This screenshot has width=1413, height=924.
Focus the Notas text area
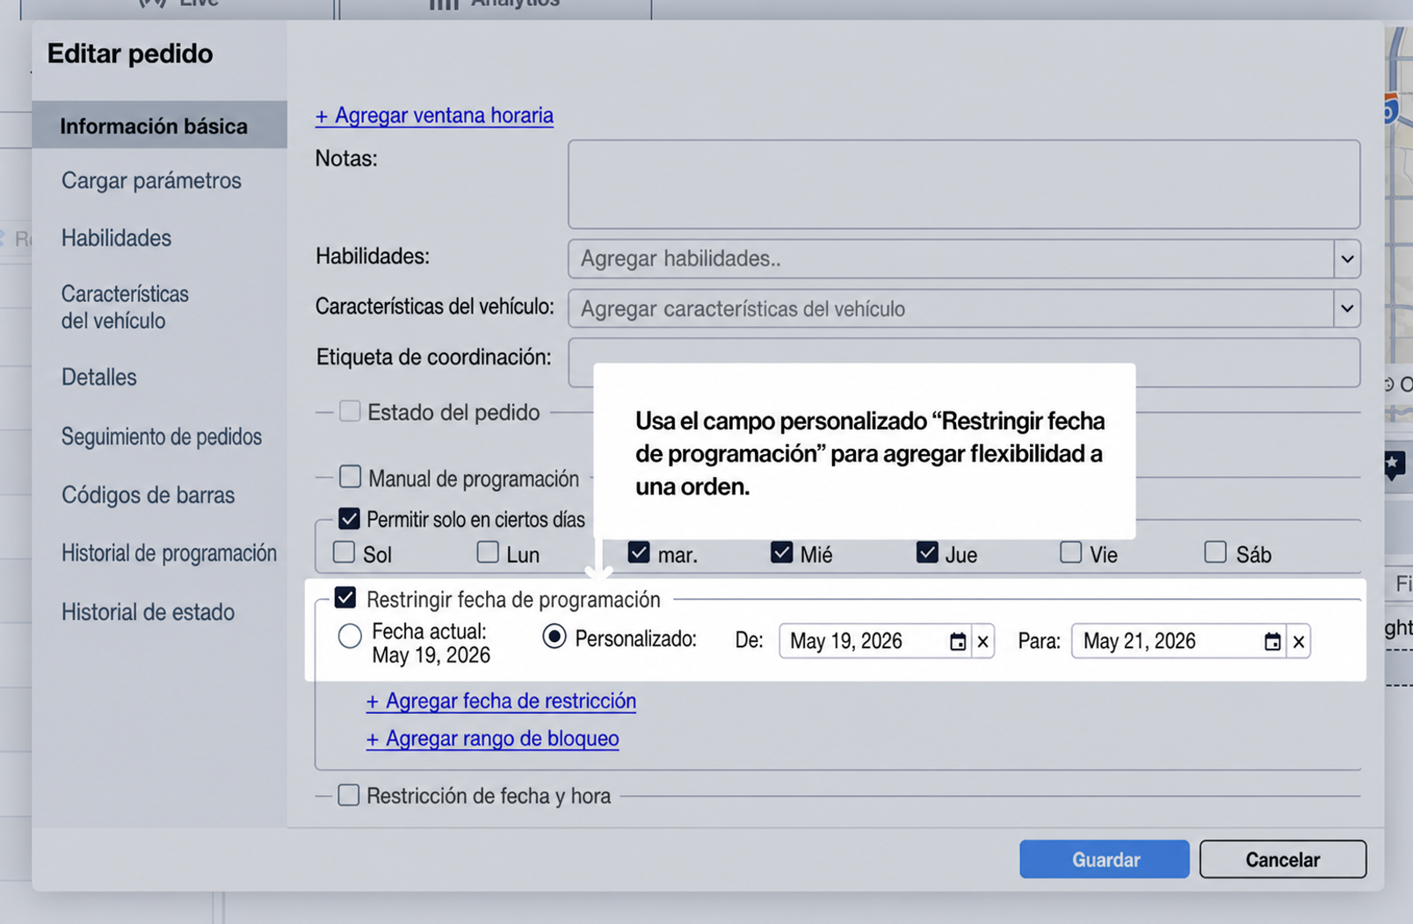[x=964, y=184]
